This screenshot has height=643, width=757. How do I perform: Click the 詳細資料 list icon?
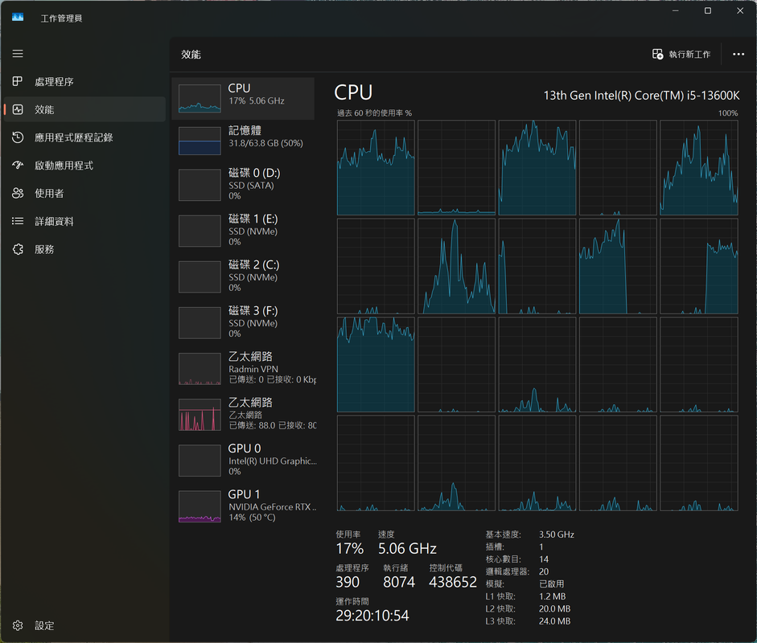click(18, 221)
